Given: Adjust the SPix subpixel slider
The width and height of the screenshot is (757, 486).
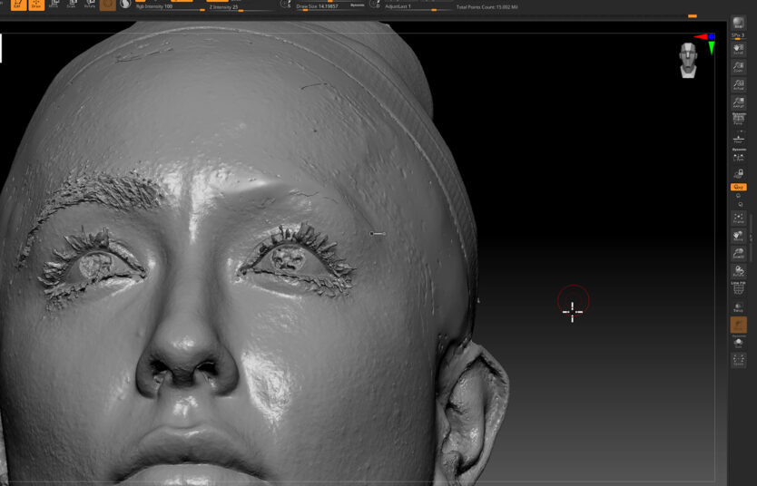Looking at the screenshot, I should 738,37.
